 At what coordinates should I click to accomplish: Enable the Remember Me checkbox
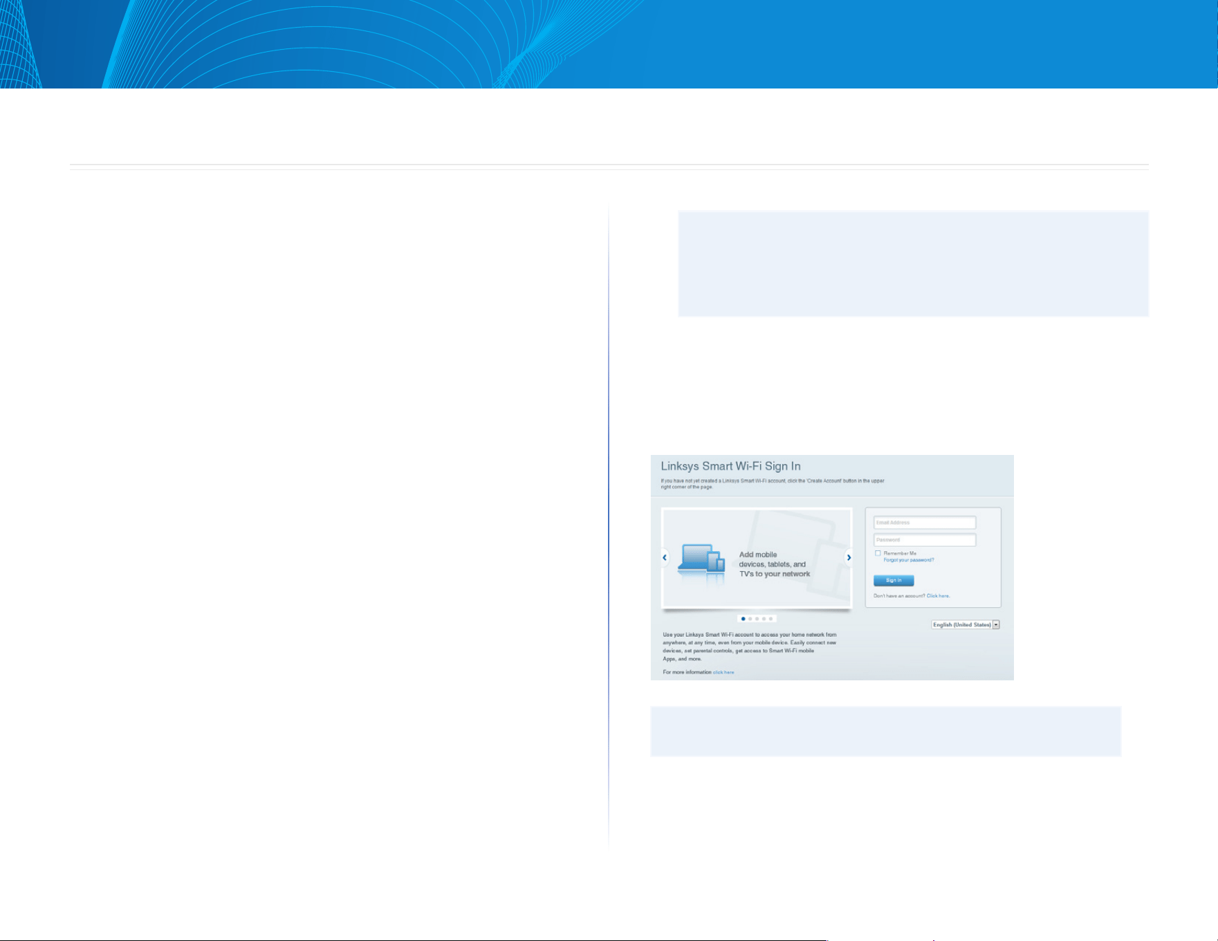[878, 553]
